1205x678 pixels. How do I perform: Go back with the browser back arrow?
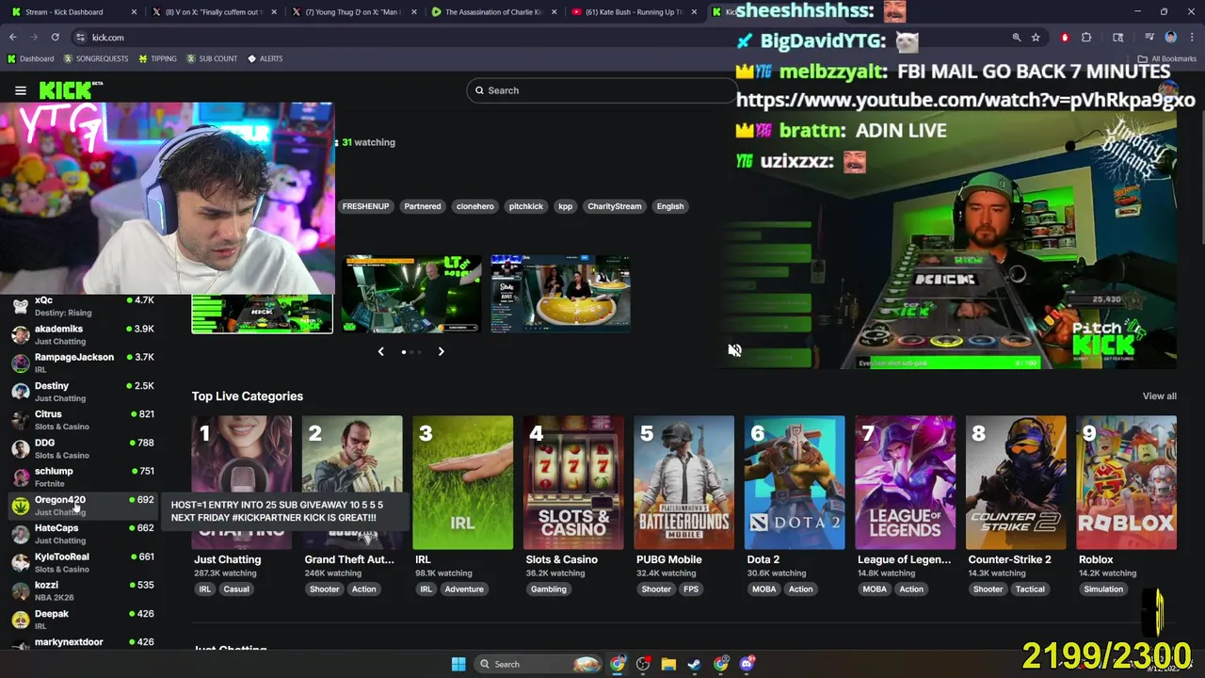pos(12,37)
